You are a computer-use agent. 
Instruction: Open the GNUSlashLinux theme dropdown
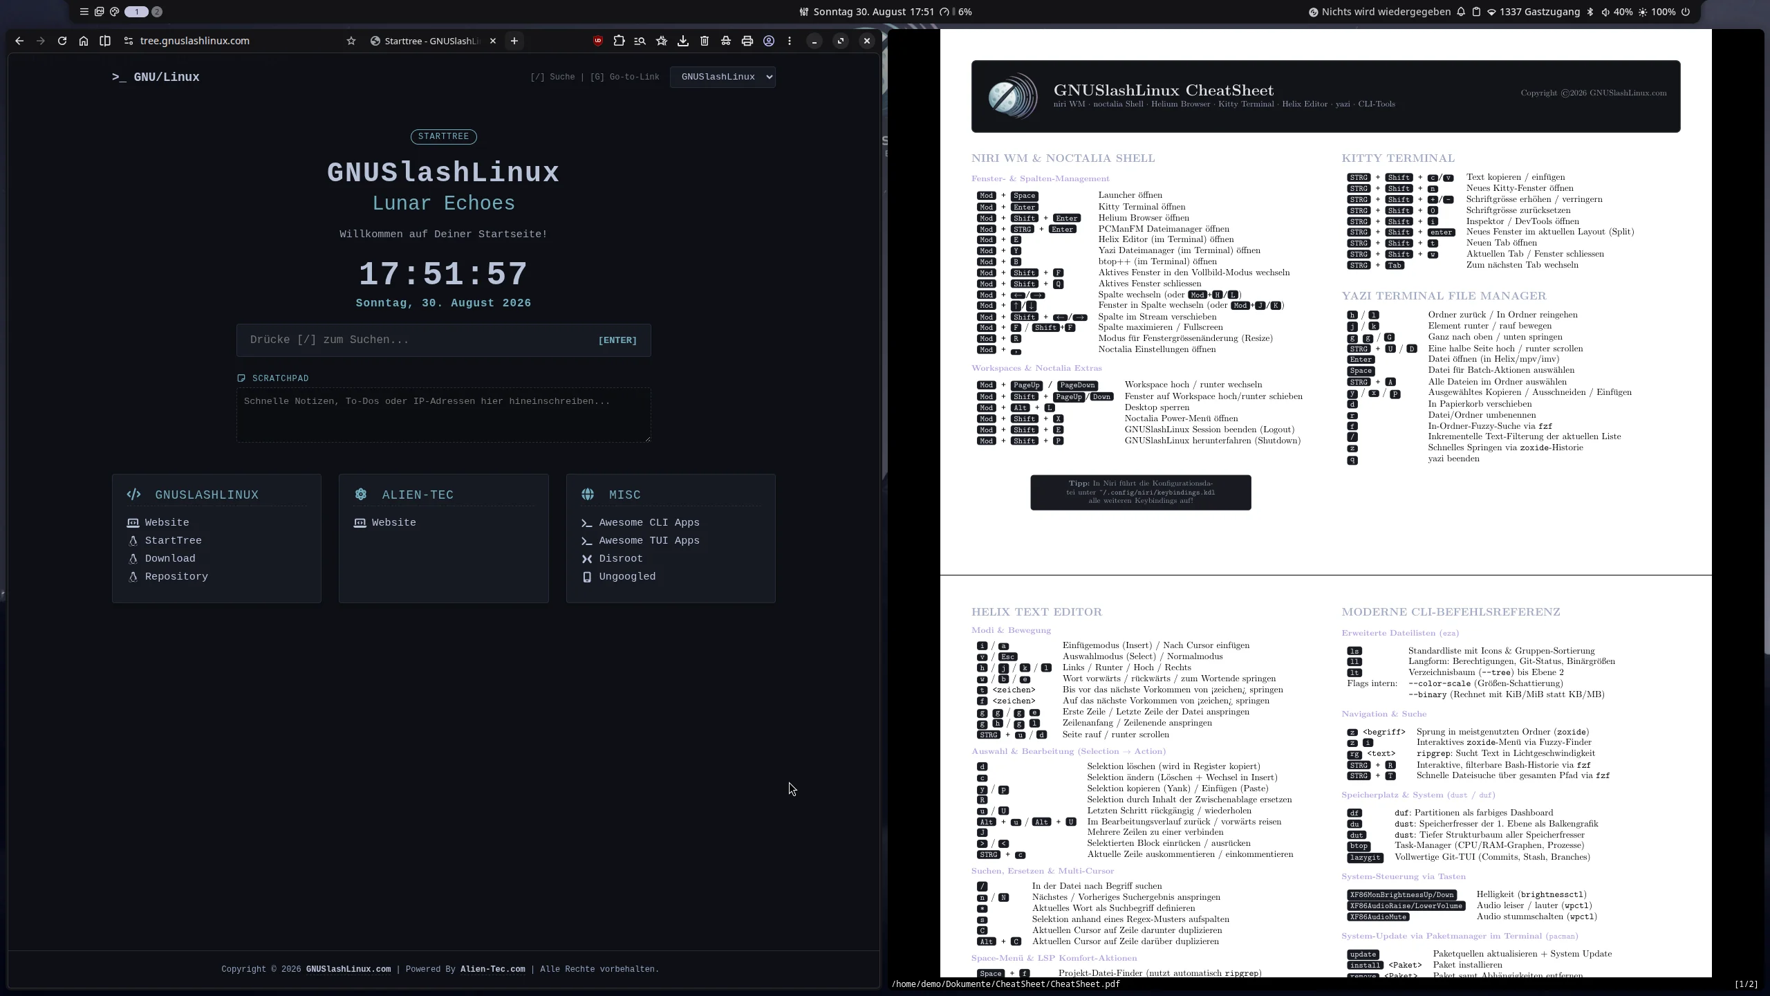click(x=723, y=77)
